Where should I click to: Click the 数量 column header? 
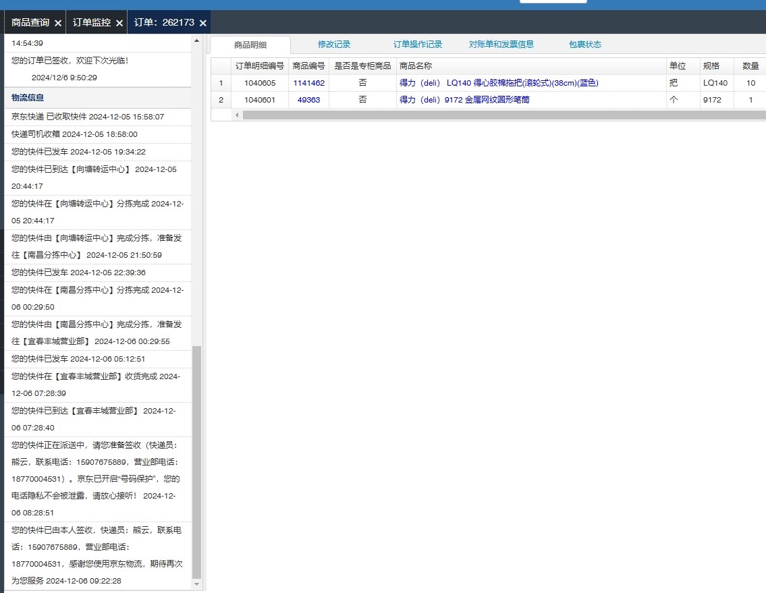(750, 66)
